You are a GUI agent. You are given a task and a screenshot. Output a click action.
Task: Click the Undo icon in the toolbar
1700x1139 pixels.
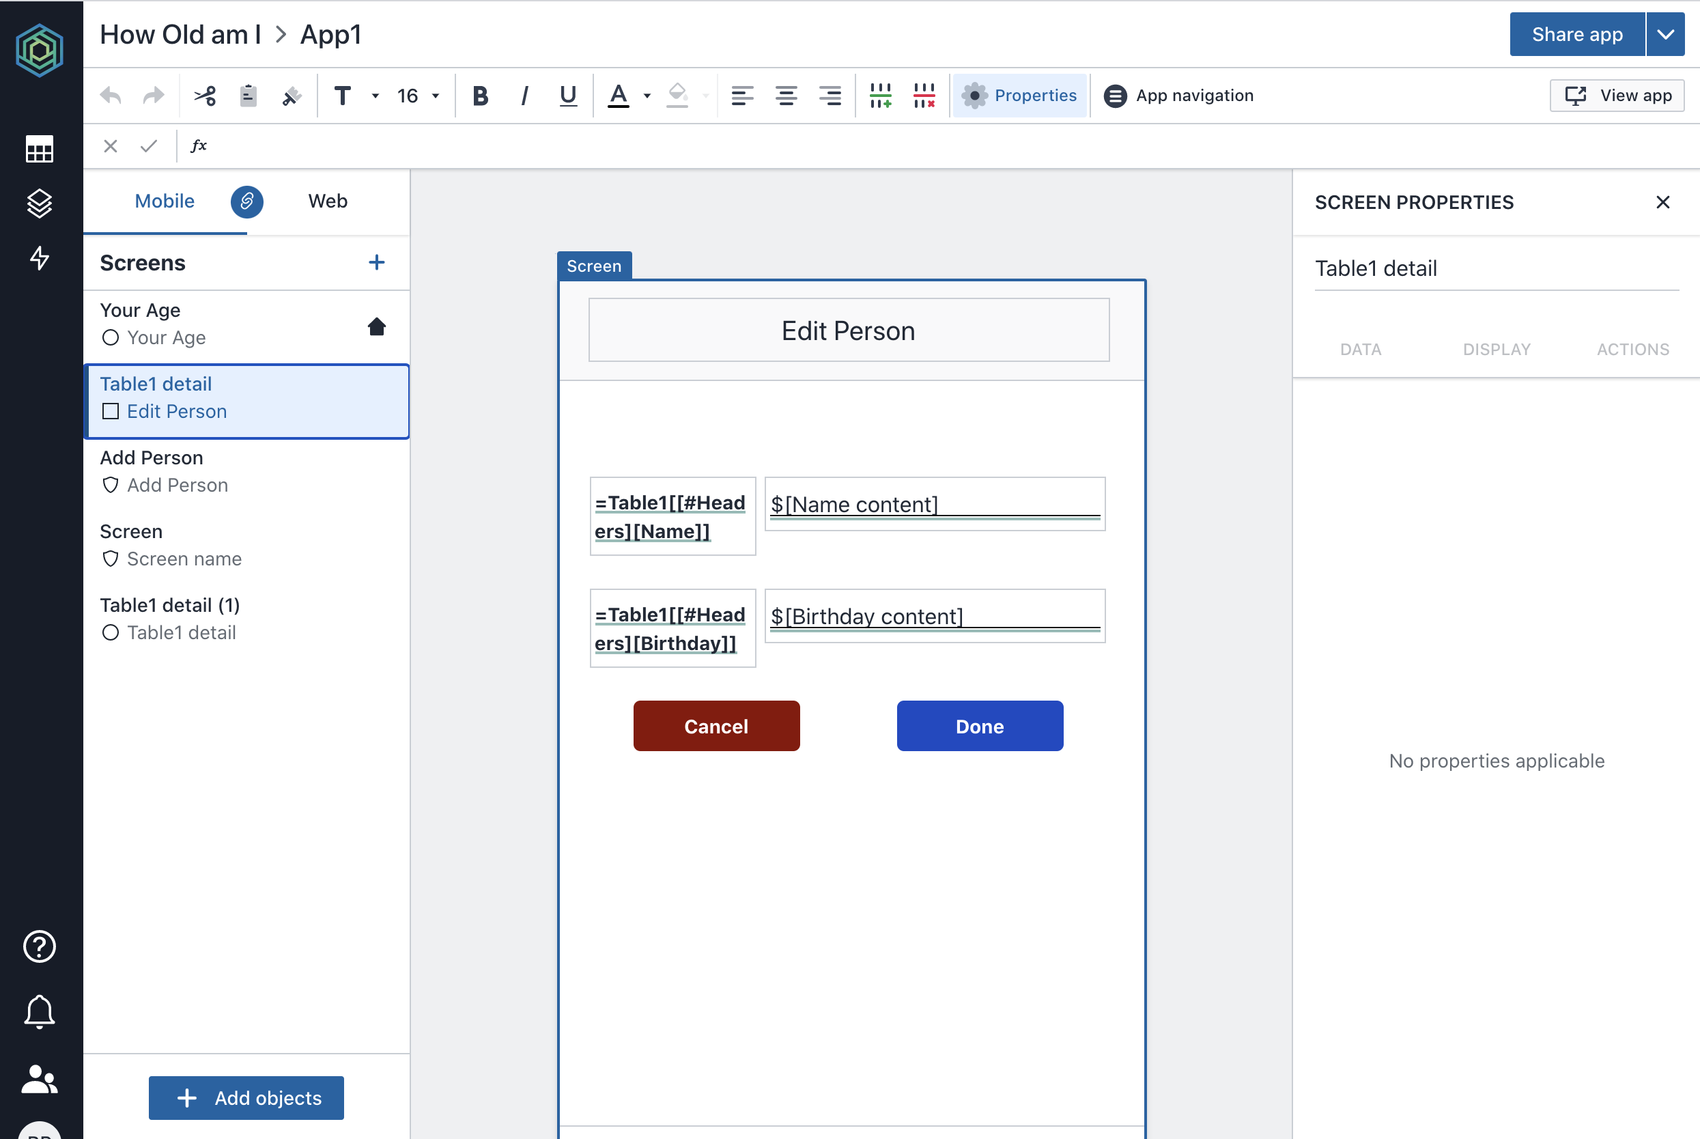[111, 95]
